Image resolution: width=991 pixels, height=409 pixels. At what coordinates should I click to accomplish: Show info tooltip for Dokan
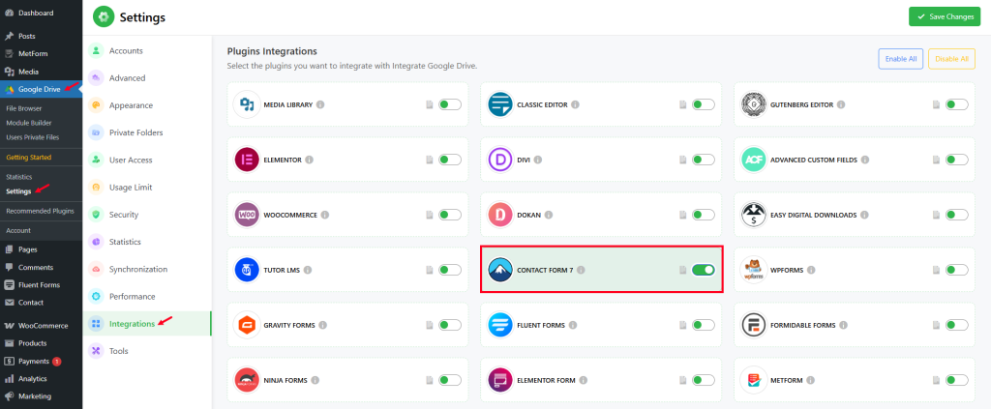[549, 215]
